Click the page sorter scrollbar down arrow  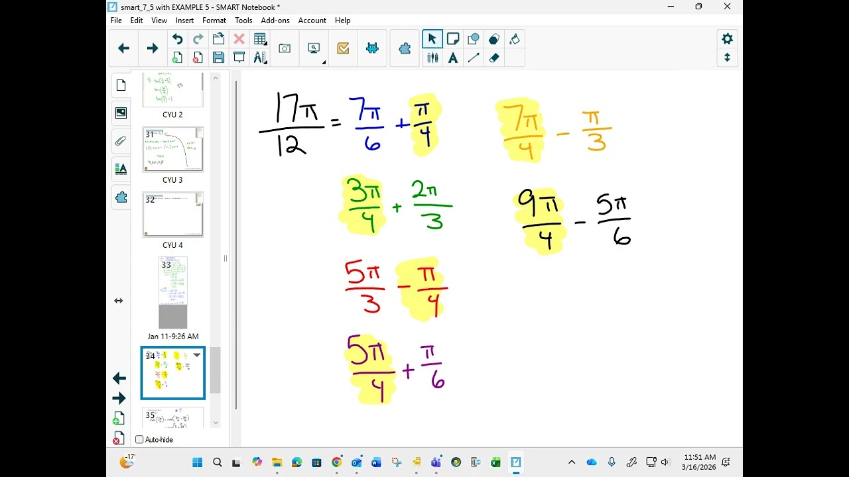pyautogui.click(x=216, y=423)
